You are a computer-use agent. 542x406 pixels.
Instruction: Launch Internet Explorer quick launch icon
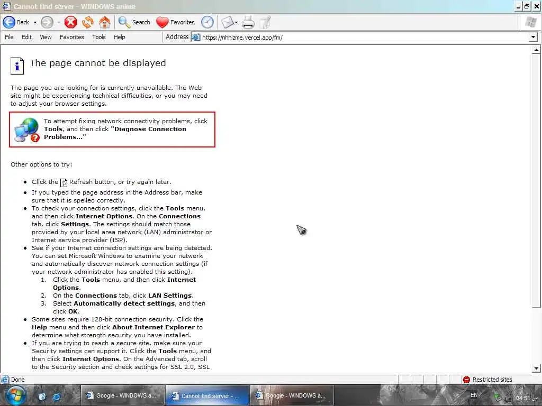pos(56,396)
